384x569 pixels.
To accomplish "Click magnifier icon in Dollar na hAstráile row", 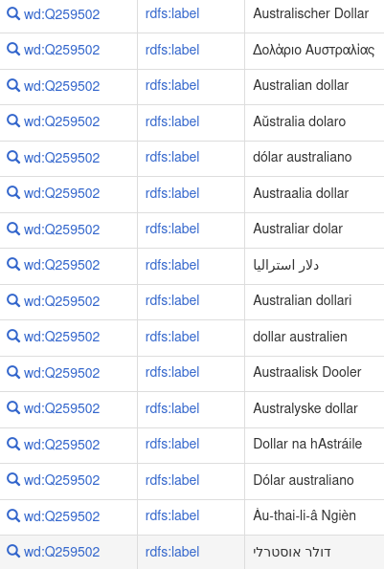I will point(13,444).
